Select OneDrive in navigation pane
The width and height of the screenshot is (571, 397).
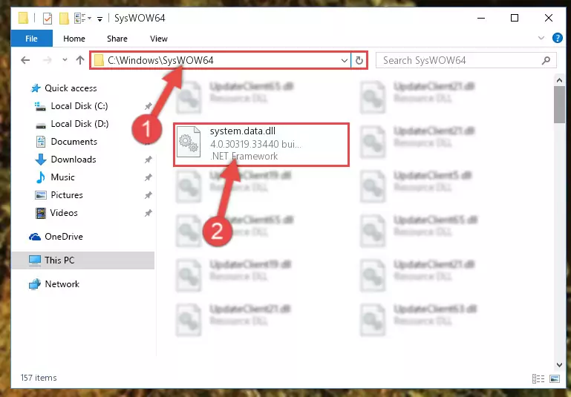point(64,237)
